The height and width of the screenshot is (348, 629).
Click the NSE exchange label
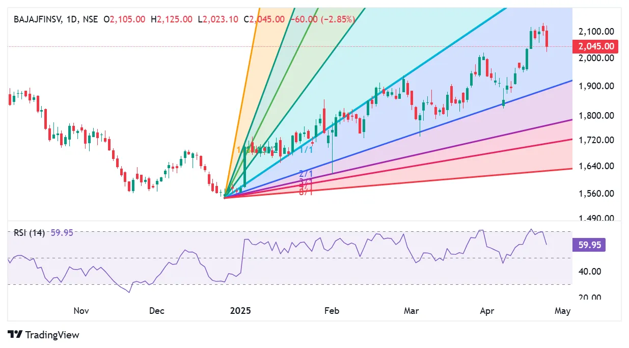point(91,19)
